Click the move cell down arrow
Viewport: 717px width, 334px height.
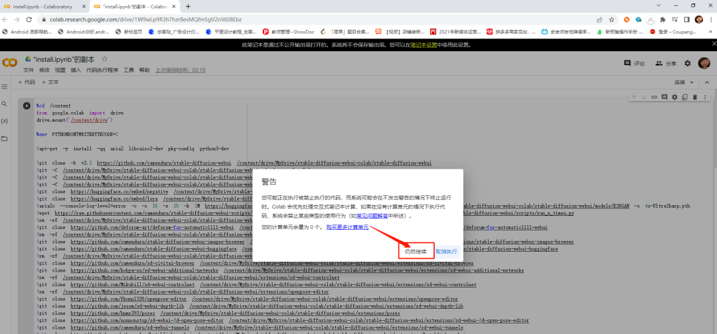(x=644, y=97)
